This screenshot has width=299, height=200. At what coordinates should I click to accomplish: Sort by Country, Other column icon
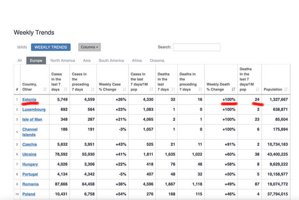click(45, 90)
